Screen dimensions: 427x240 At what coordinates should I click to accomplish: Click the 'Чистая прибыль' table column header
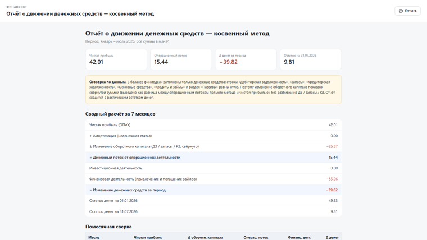[x=148, y=238]
